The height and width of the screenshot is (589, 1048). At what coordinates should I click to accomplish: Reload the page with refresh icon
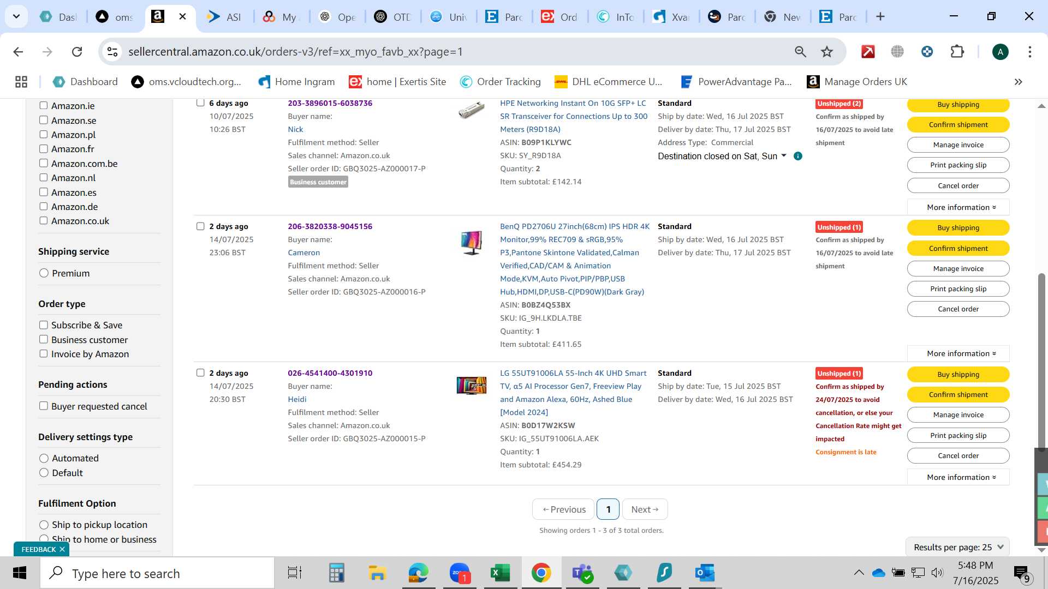pyautogui.click(x=77, y=52)
